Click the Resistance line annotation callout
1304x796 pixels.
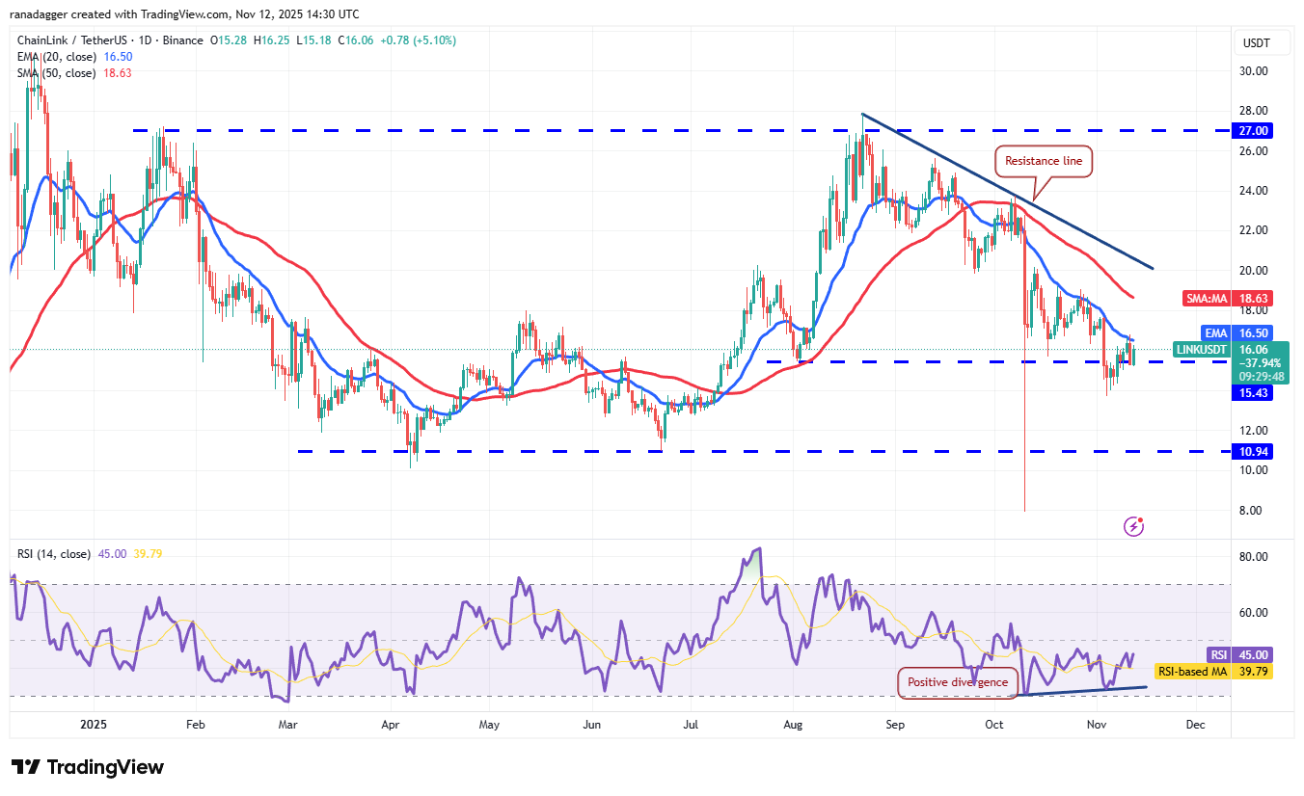(x=1043, y=161)
